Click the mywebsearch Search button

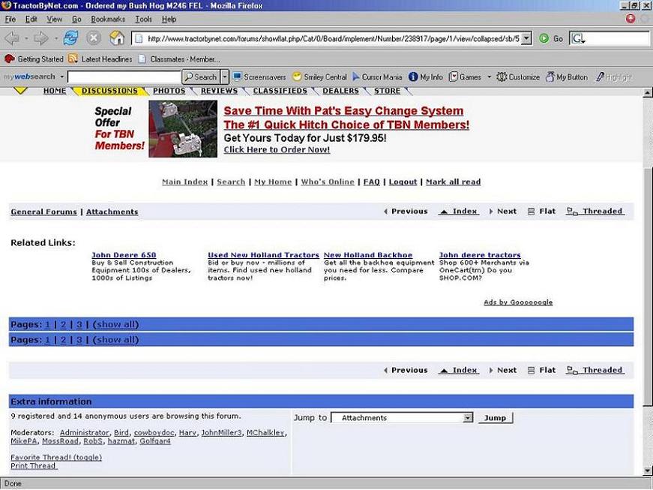[201, 77]
